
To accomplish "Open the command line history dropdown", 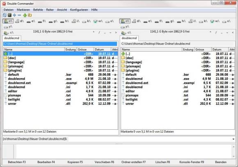I will (233, 139).
